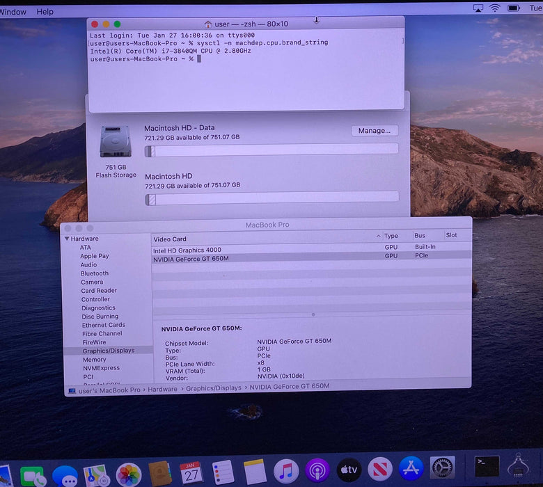The height and width of the screenshot is (487, 543).
Task: Click the Video Card column header
Action: (267, 238)
